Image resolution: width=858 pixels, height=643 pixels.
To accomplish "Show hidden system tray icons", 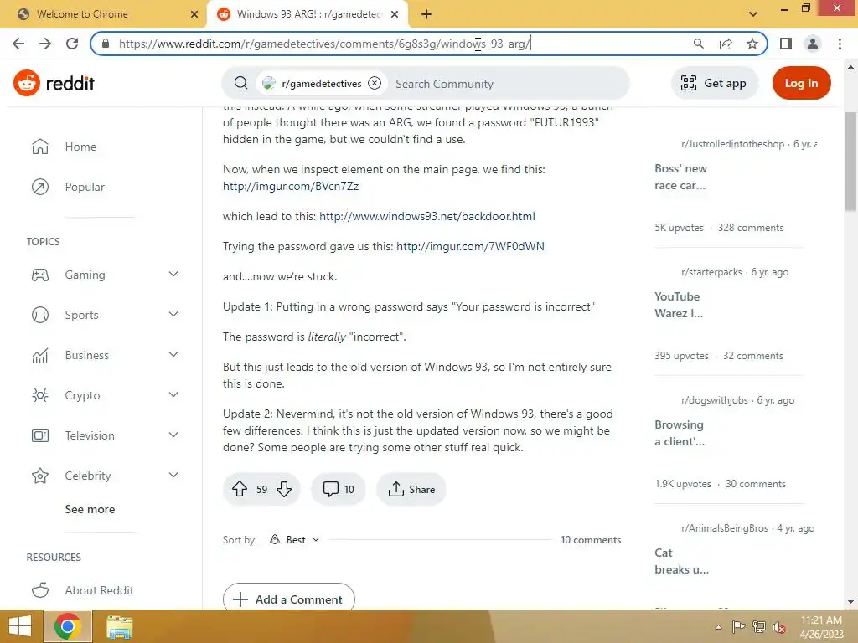I will pos(718,627).
